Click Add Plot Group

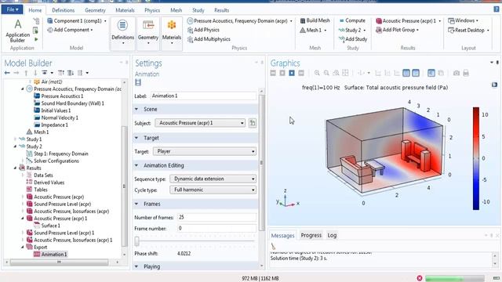click(397, 30)
